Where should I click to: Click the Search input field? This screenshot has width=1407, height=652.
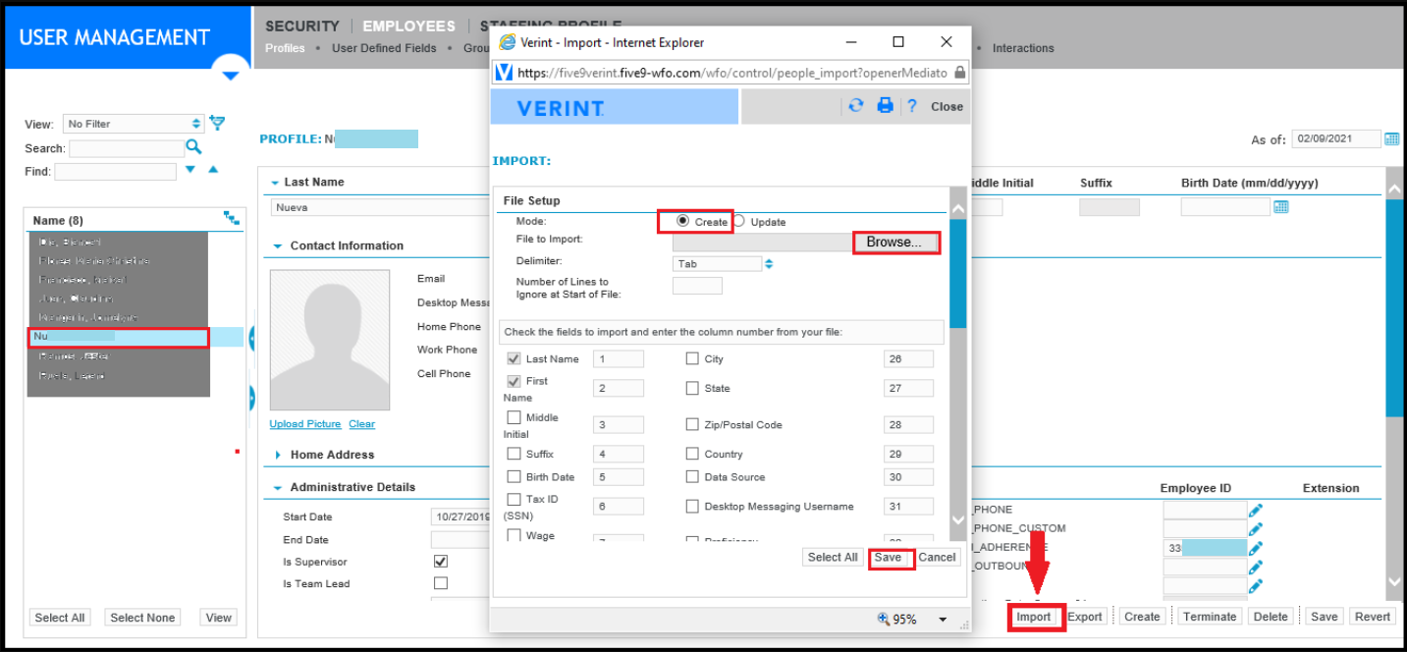click(x=127, y=148)
